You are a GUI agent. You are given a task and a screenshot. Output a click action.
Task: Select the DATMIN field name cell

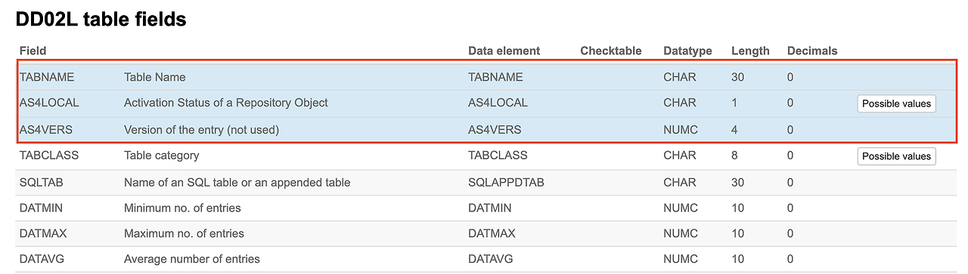(x=42, y=208)
